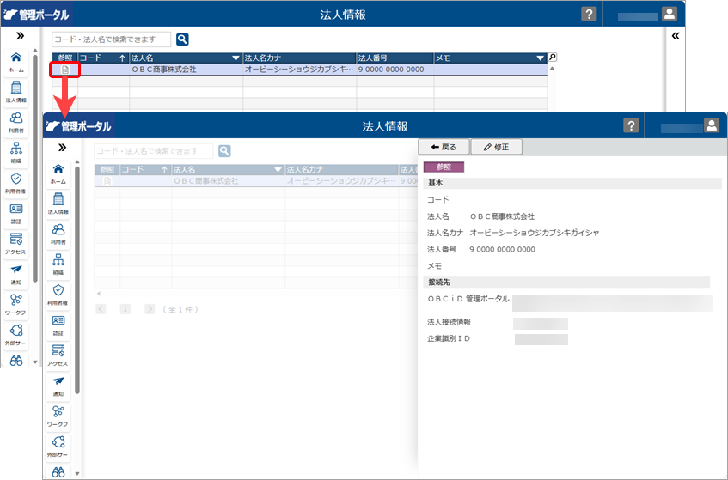Click 基本 section header in detail panel
This screenshot has width=728, height=480.
point(572,183)
